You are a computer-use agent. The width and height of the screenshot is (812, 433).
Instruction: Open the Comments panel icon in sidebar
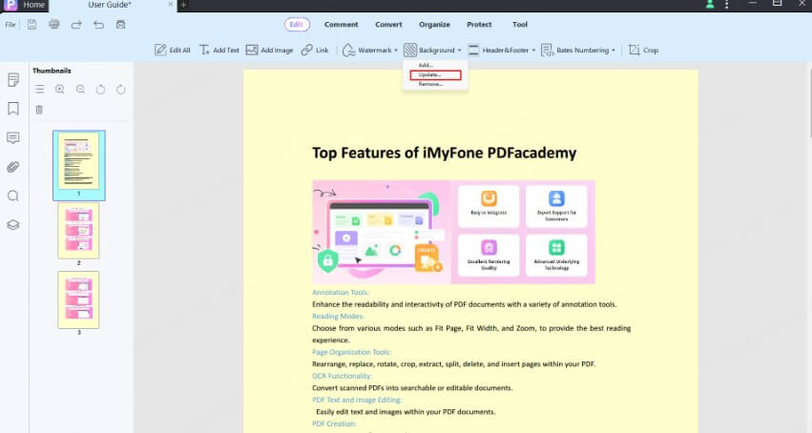pyautogui.click(x=13, y=137)
